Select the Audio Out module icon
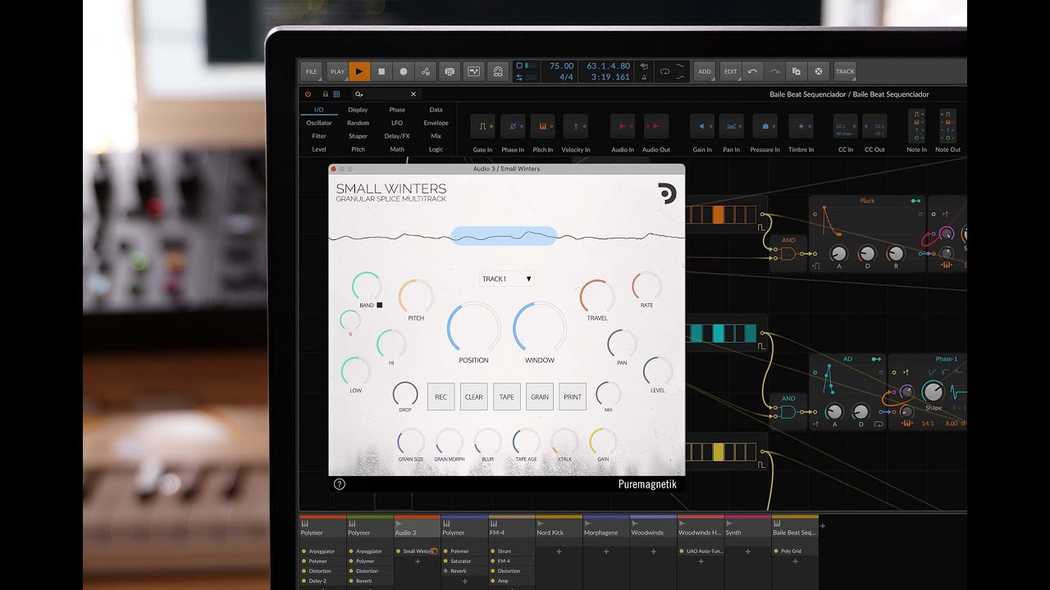Viewport: 1050px width, 590px height. 655,126
